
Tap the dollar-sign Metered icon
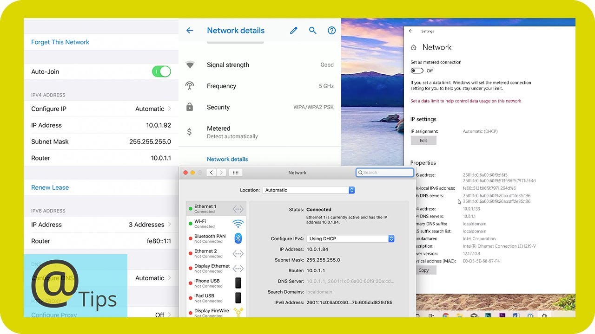pos(190,132)
